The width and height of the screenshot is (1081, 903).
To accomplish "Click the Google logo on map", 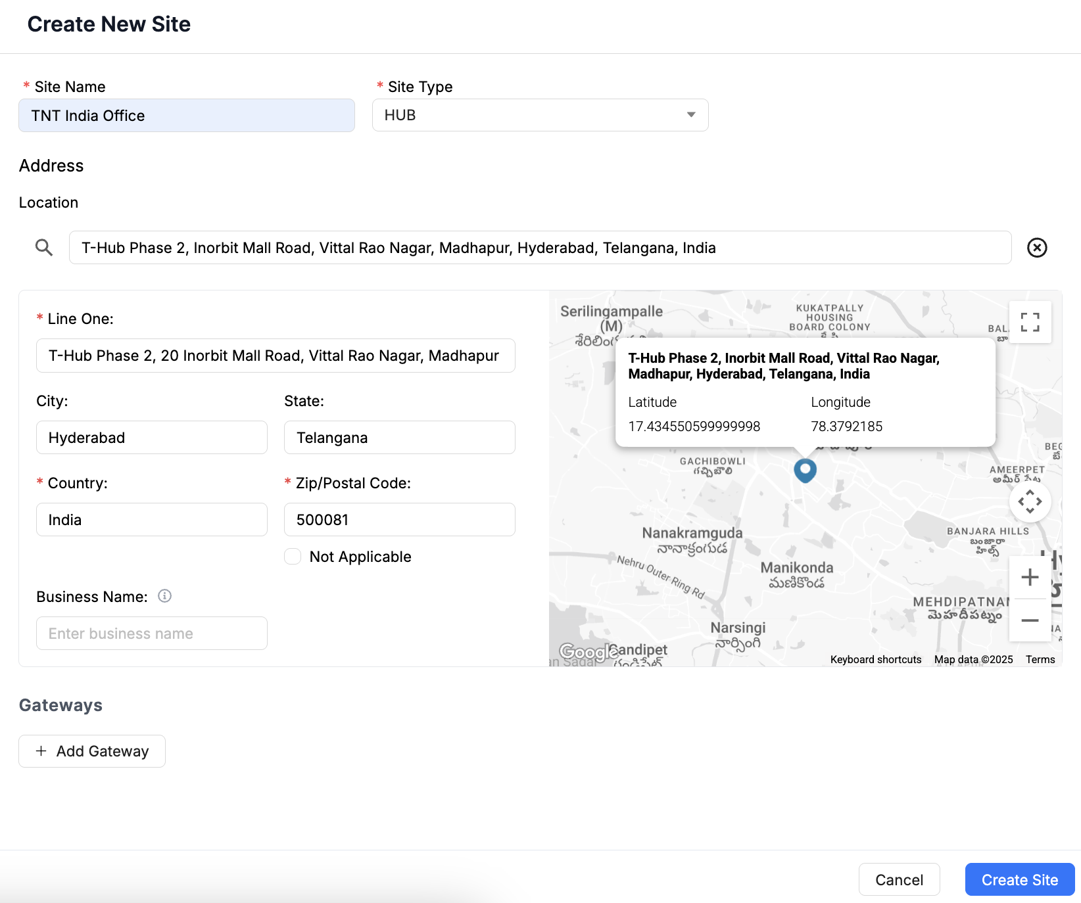I will (x=589, y=652).
